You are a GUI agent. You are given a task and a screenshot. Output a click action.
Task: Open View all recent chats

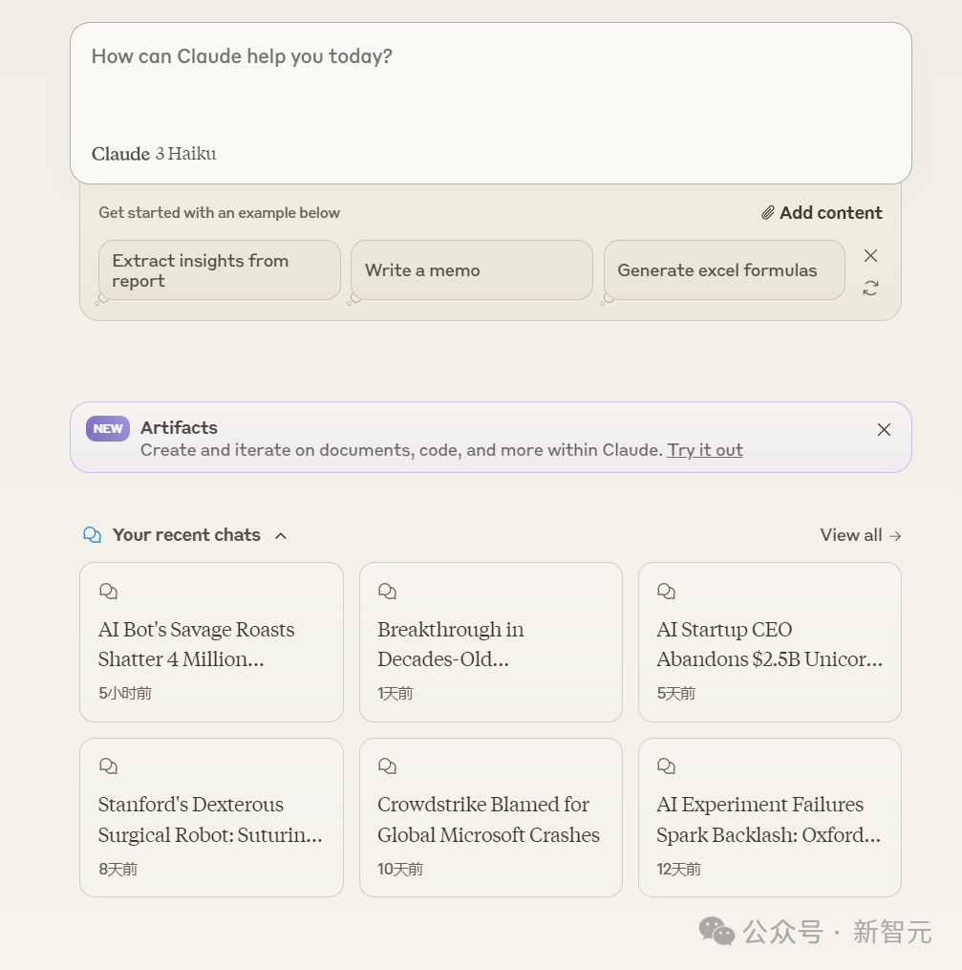pos(861,535)
